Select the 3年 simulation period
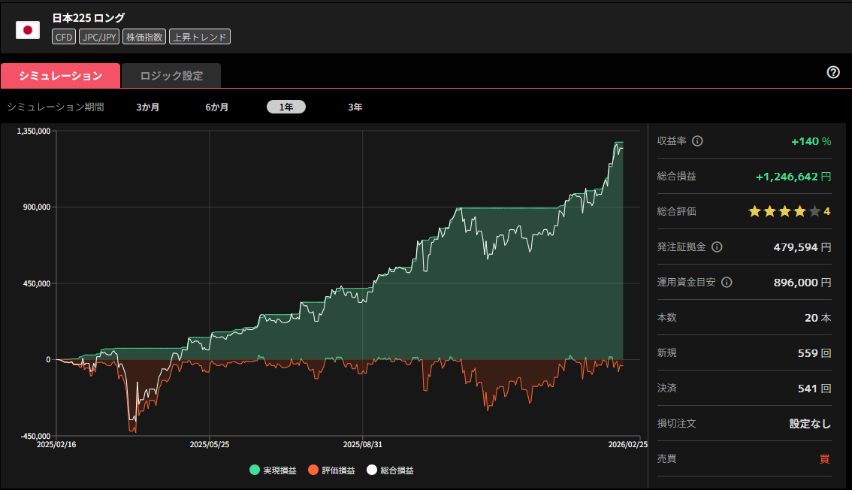The width and height of the screenshot is (852, 490). click(x=355, y=107)
